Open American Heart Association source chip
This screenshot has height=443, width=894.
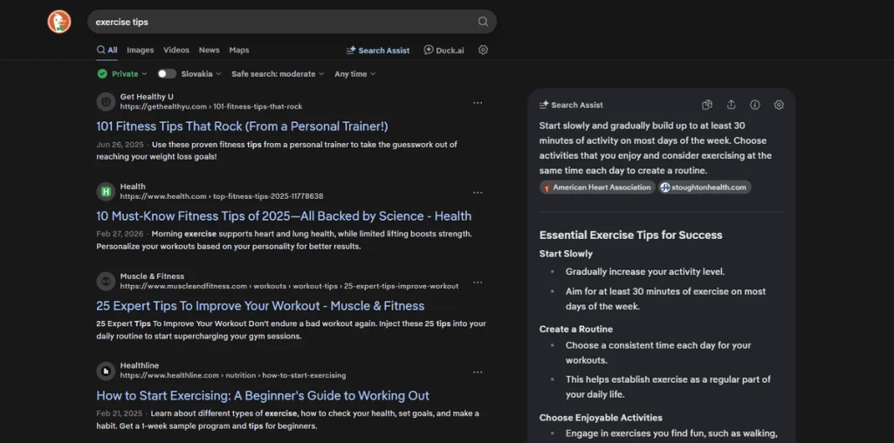[x=597, y=187]
